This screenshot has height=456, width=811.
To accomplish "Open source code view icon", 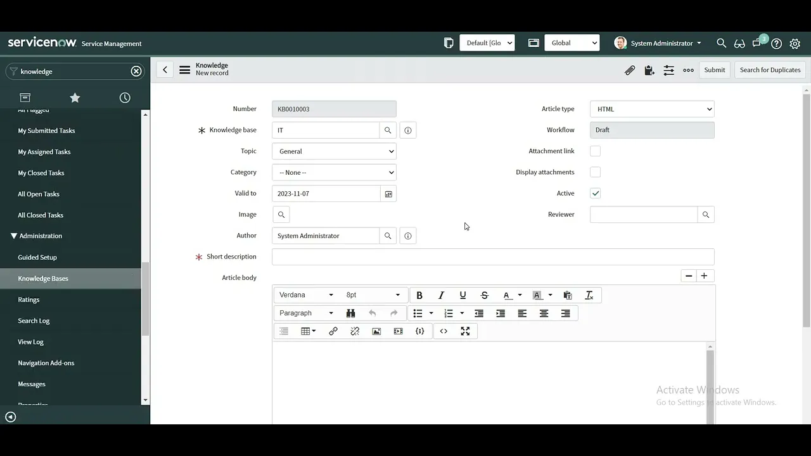I will pos(444,331).
